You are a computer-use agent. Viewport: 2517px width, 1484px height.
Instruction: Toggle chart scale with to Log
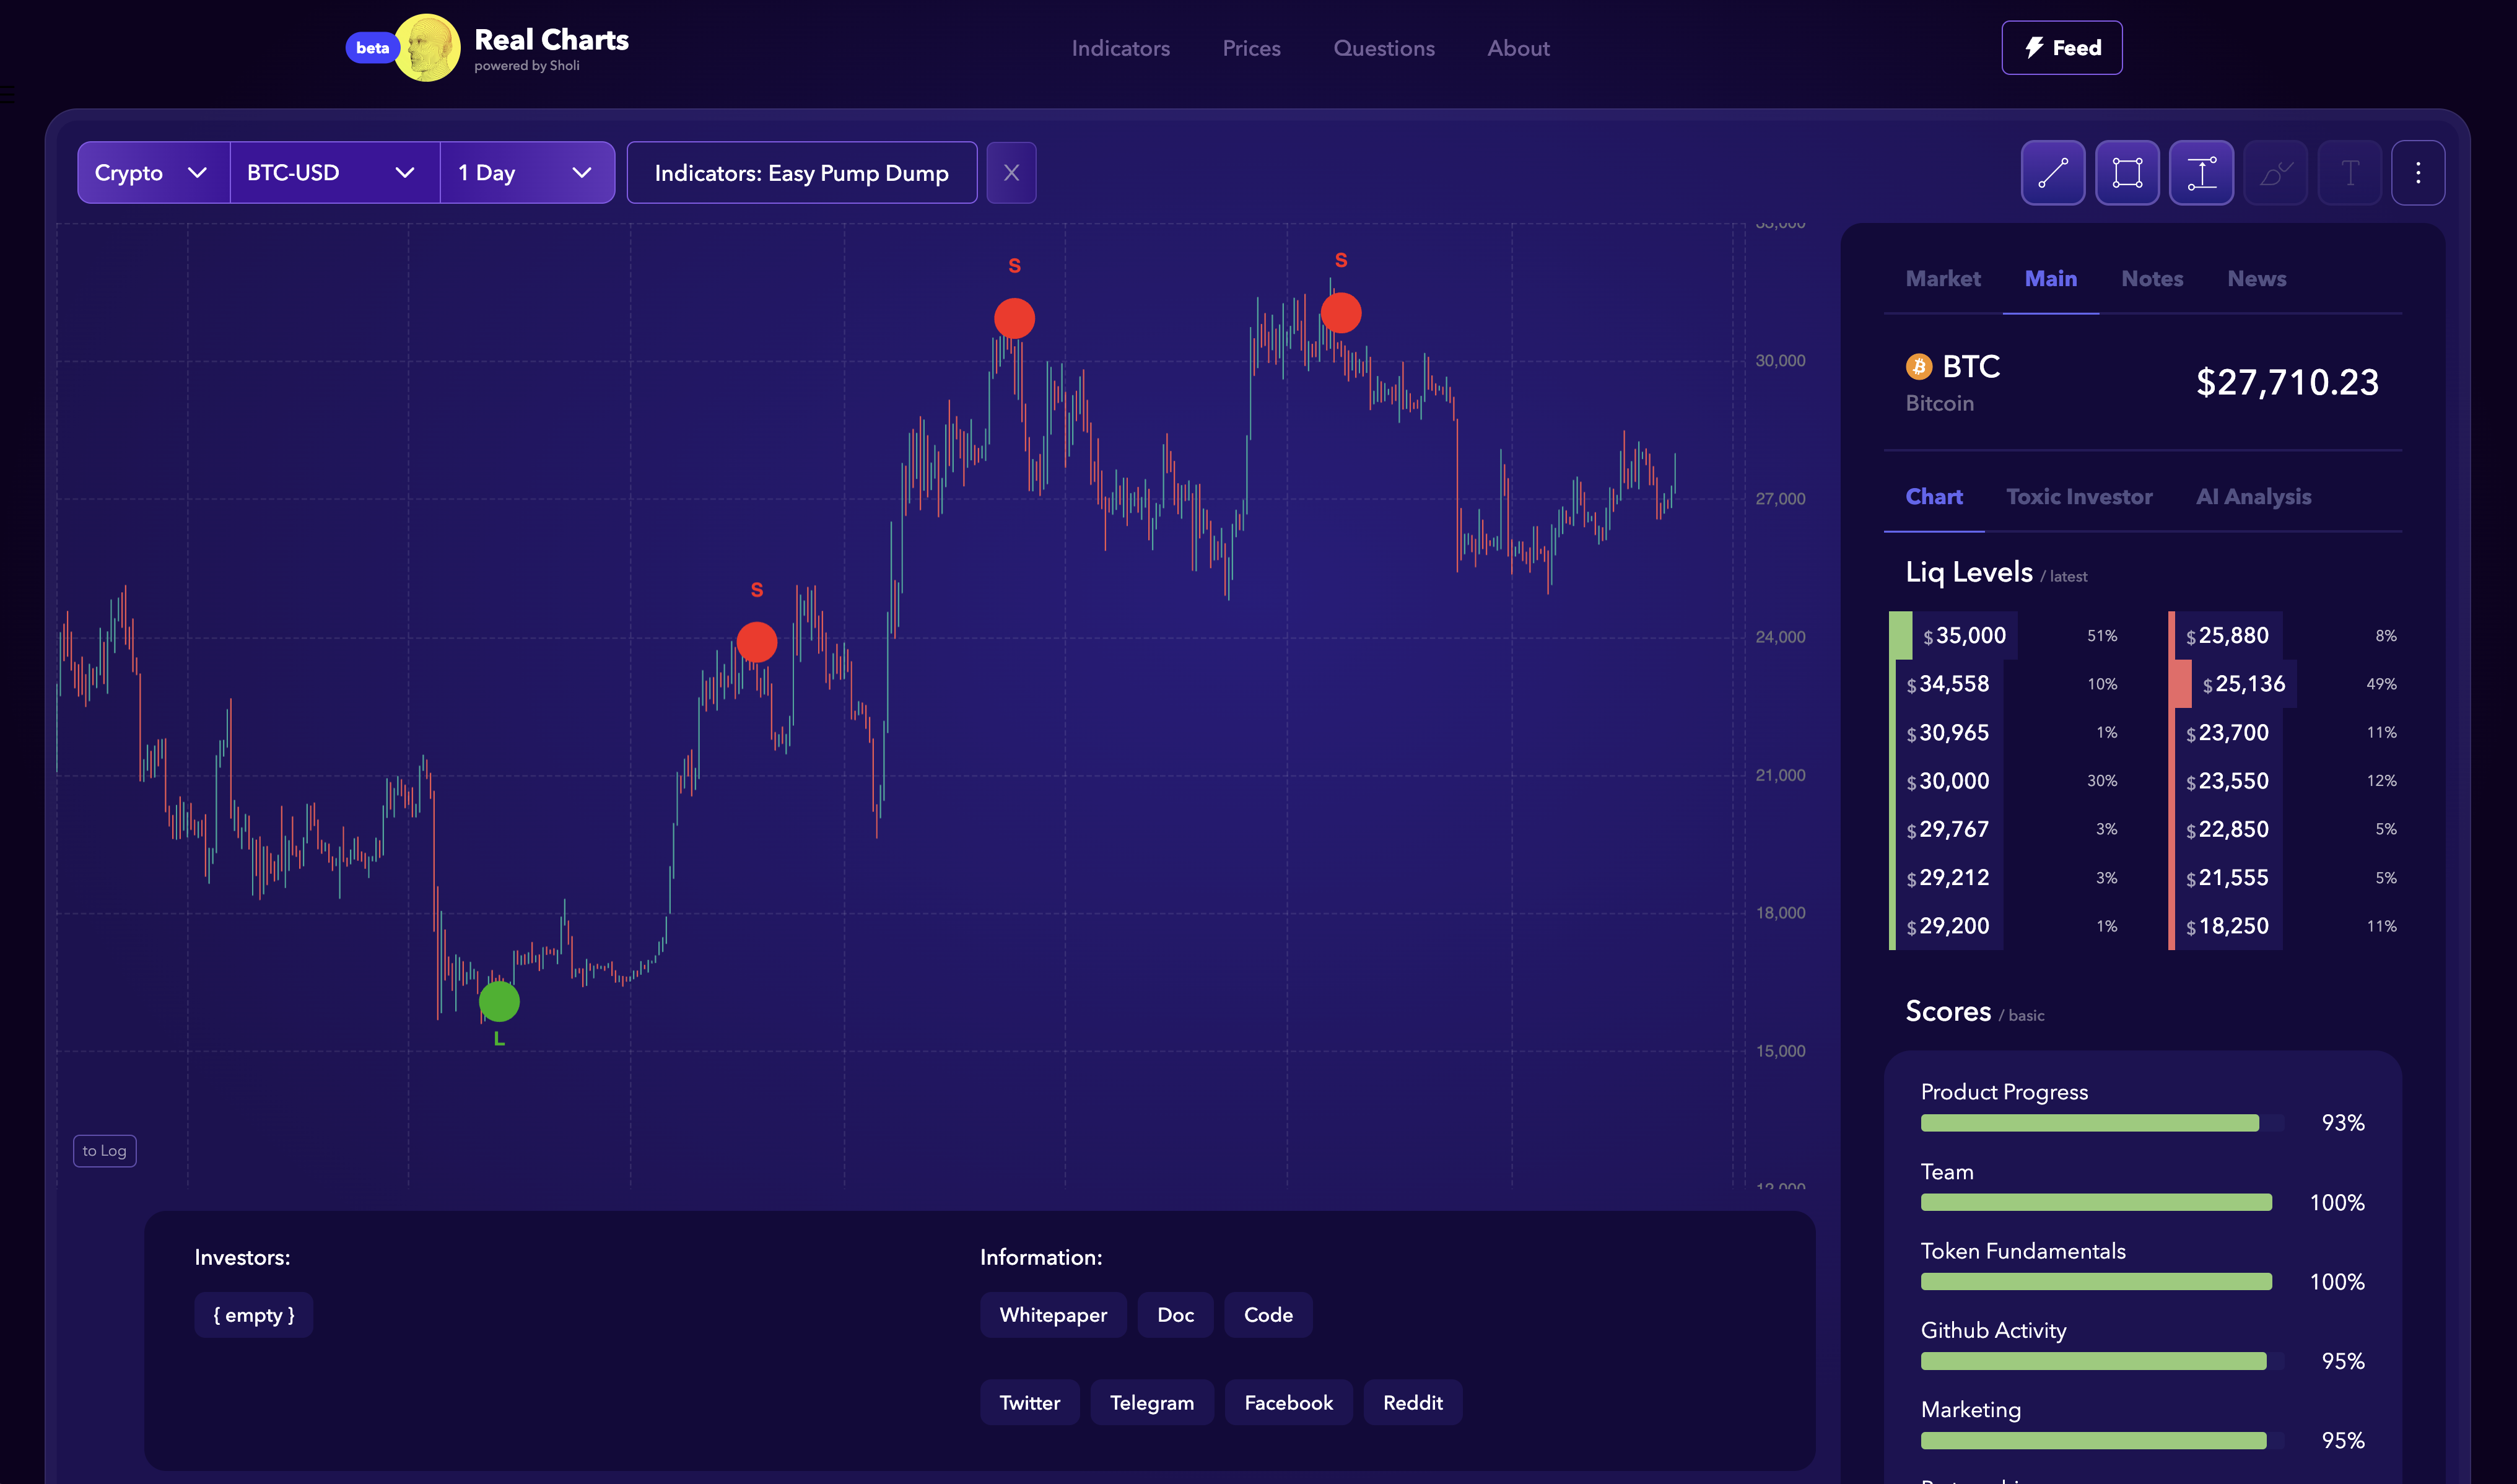[x=104, y=1151]
